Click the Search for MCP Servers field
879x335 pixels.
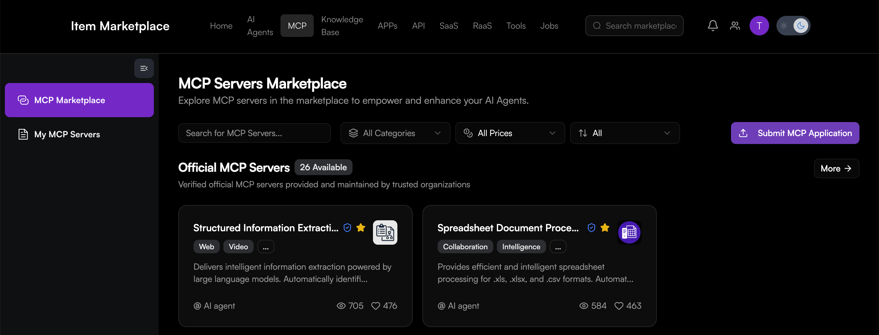tap(254, 133)
